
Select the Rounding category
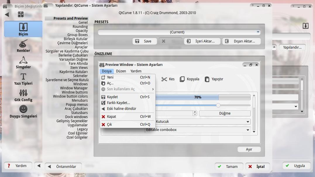80,27
